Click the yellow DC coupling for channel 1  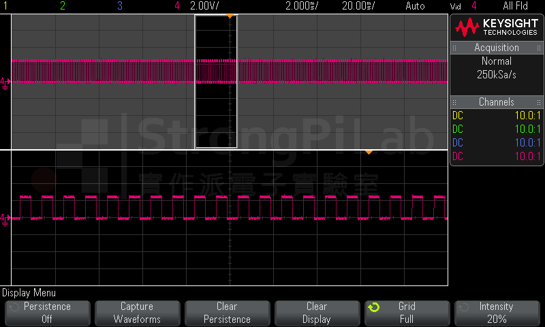pos(458,115)
